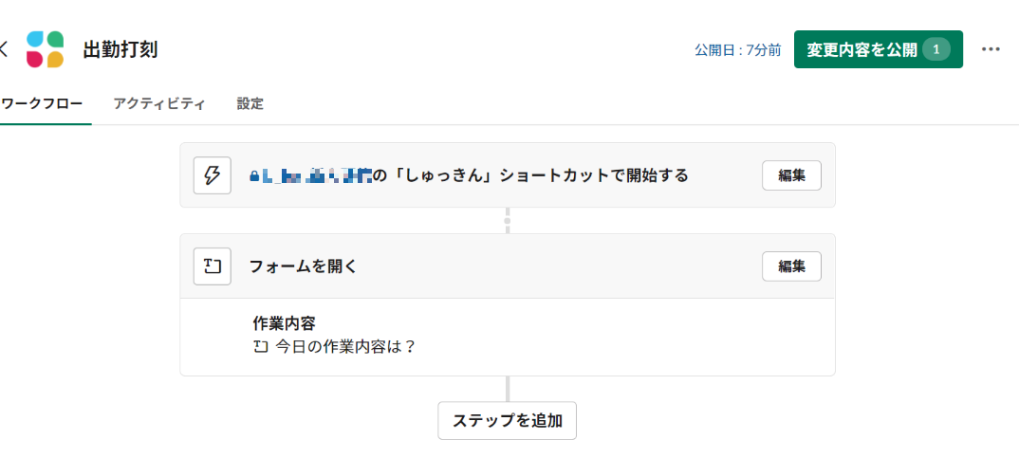1019x458 pixels.
Task: Click the connector dot between the two steps
Action: tap(508, 221)
